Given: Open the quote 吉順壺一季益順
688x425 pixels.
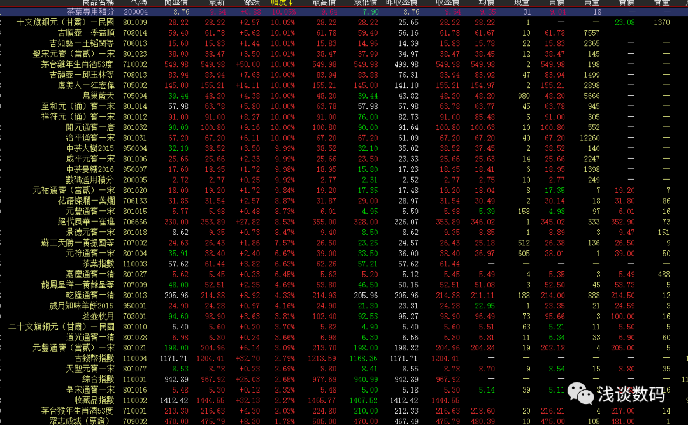Looking at the screenshot, I should tap(86, 33).
